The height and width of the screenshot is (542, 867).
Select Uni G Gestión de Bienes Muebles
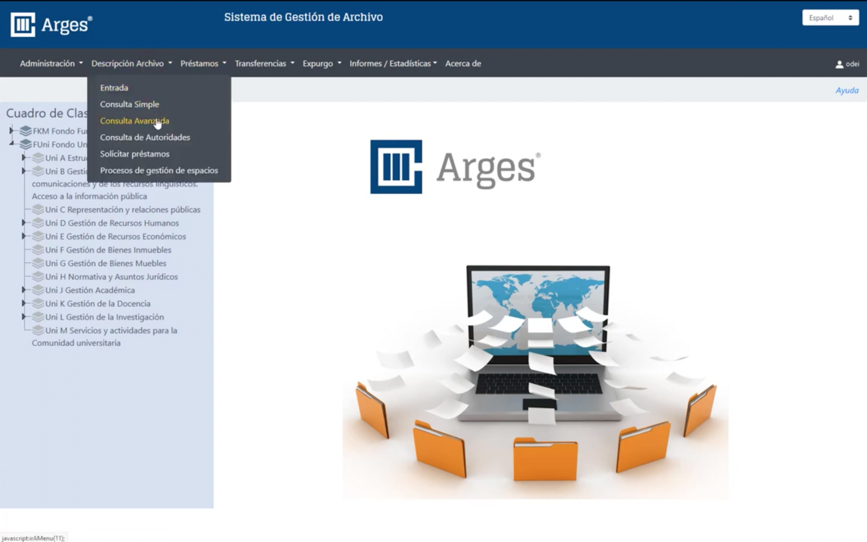[x=105, y=264]
